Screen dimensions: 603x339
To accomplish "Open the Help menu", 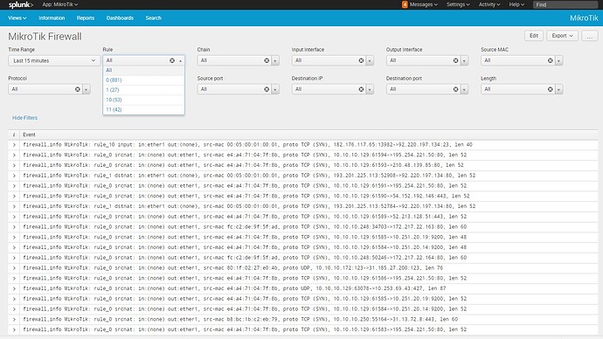I will 516,4.
